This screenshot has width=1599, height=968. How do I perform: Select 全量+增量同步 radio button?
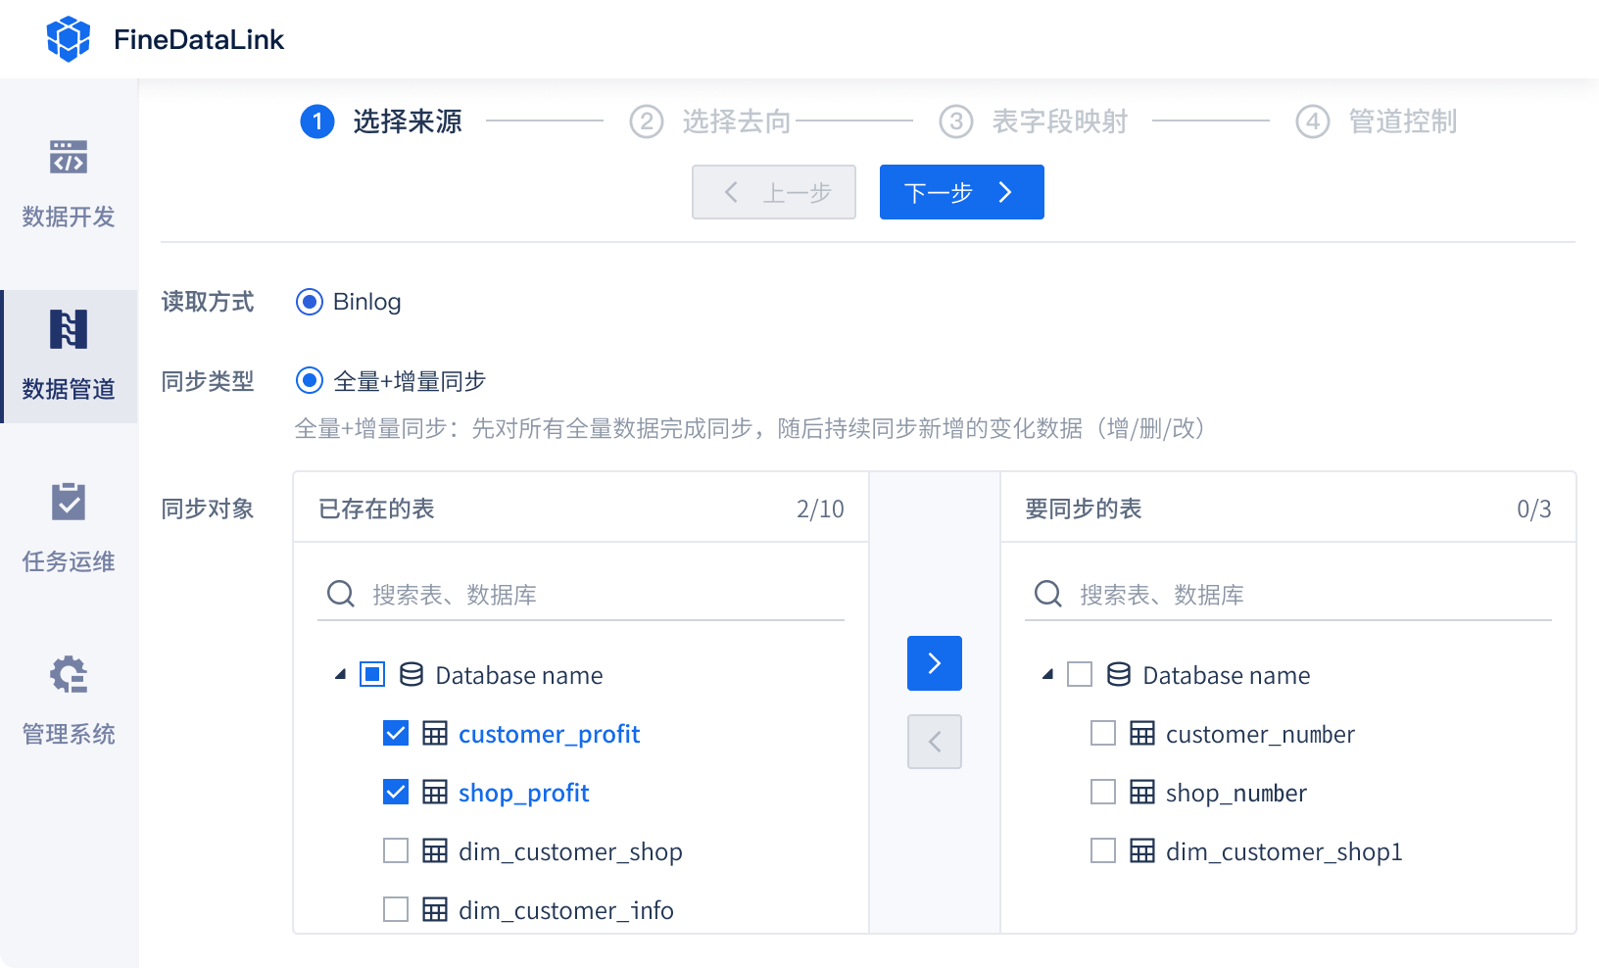click(310, 380)
